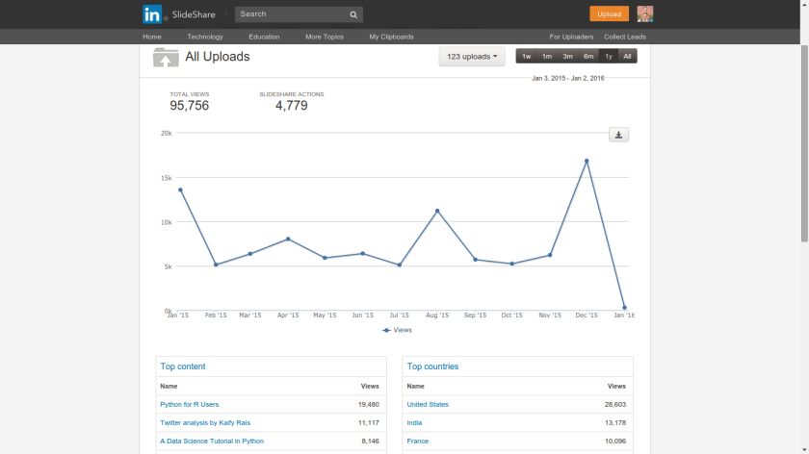809x454 pixels.
Task: Click the United States country link
Action: [428, 405]
